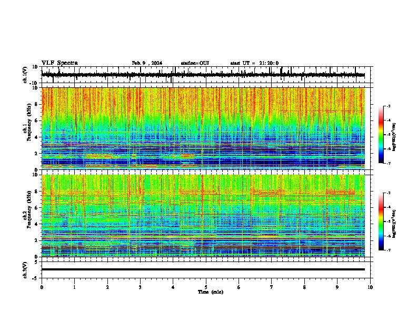The image size is (417, 322).
Task: Click the ch.1 spectrogram color bar
Action: pyautogui.click(x=381, y=135)
